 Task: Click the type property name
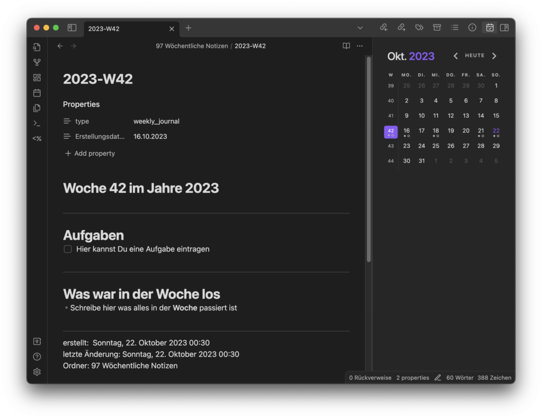[x=82, y=121]
